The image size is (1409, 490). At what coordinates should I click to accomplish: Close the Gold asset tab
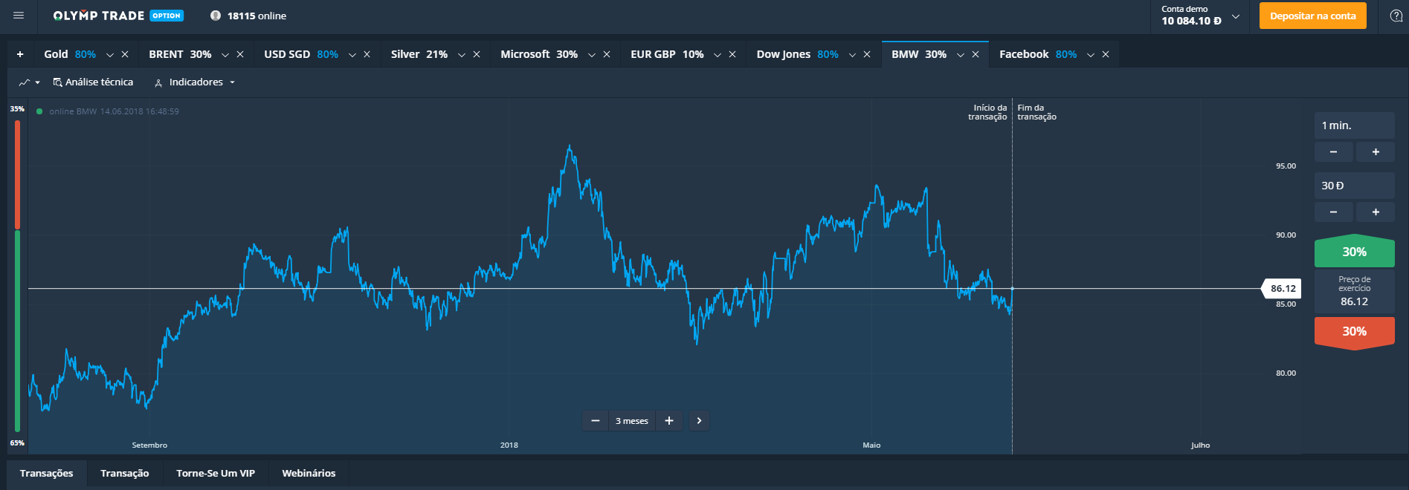tap(125, 54)
